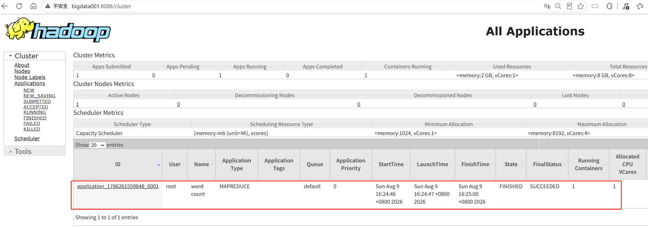
Task: Sort the table by LaunchTime column
Action: coord(432,164)
